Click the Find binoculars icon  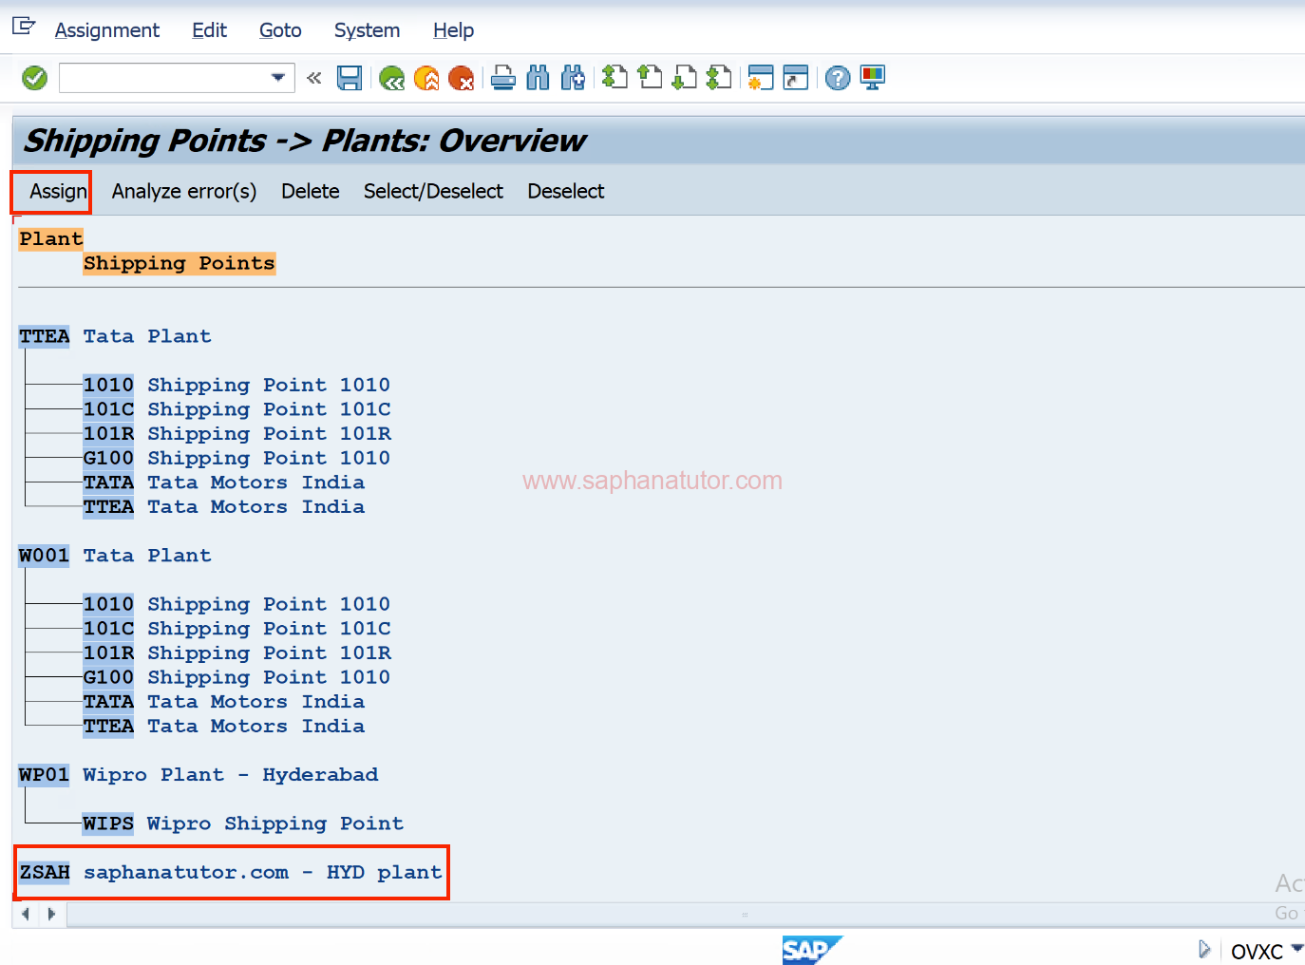[x=538, y=78]
